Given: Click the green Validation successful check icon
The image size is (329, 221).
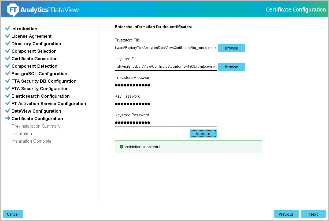Looking at the screenshot, I should pos(121,147).
